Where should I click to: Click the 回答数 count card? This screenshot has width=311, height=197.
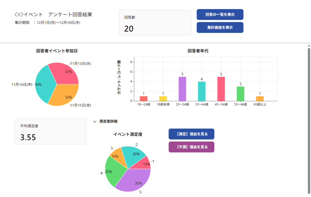click(x=155, y=23)
